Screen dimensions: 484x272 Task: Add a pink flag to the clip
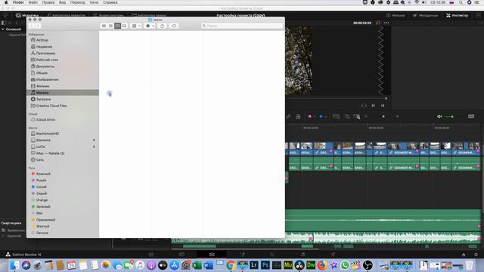[x=309, y=116]
